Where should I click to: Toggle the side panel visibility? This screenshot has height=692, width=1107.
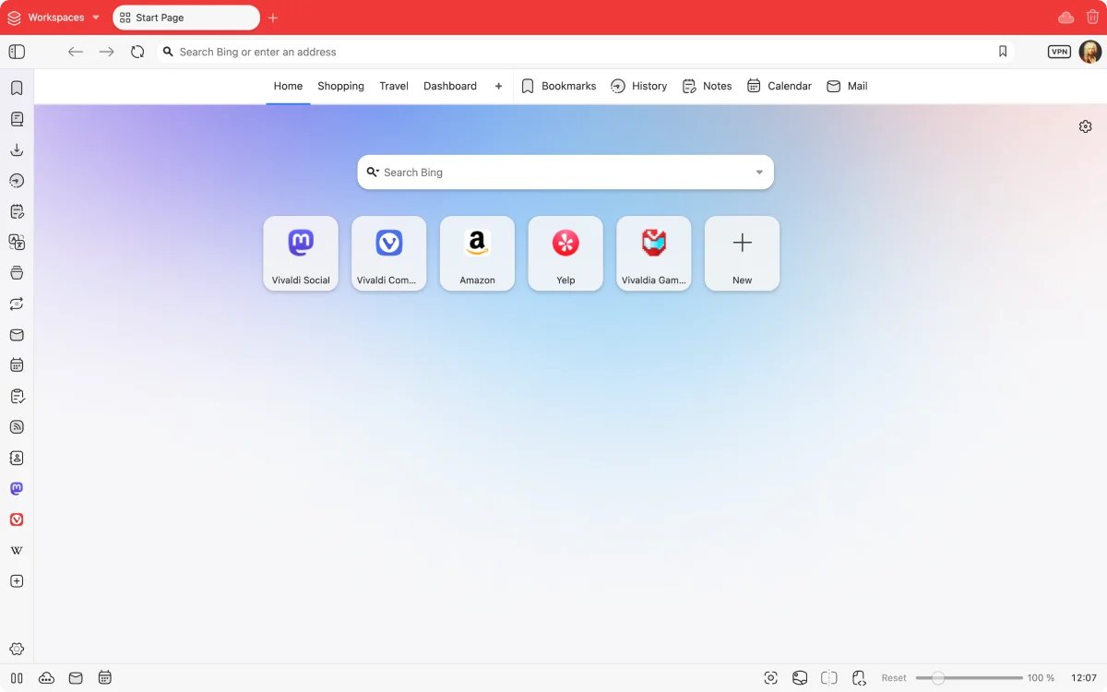coord(17,52)
